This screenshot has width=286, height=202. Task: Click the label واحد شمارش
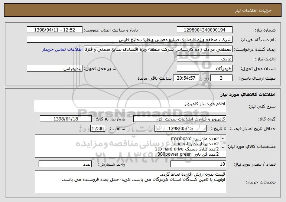(x=112, y=164)
